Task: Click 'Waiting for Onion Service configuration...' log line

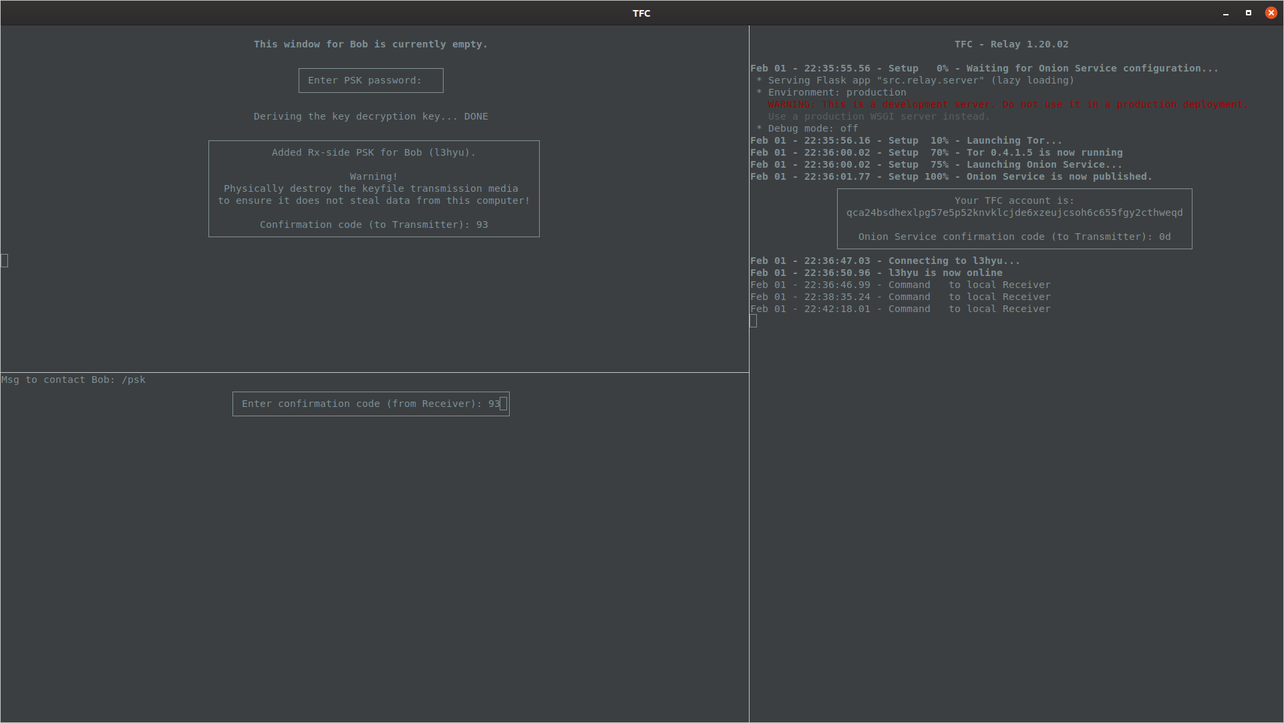Action: click(x=984, y=68)
